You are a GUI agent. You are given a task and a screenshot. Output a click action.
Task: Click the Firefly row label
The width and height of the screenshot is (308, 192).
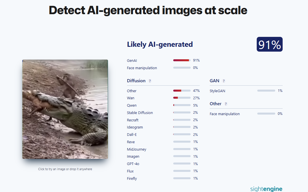[132, 178]
